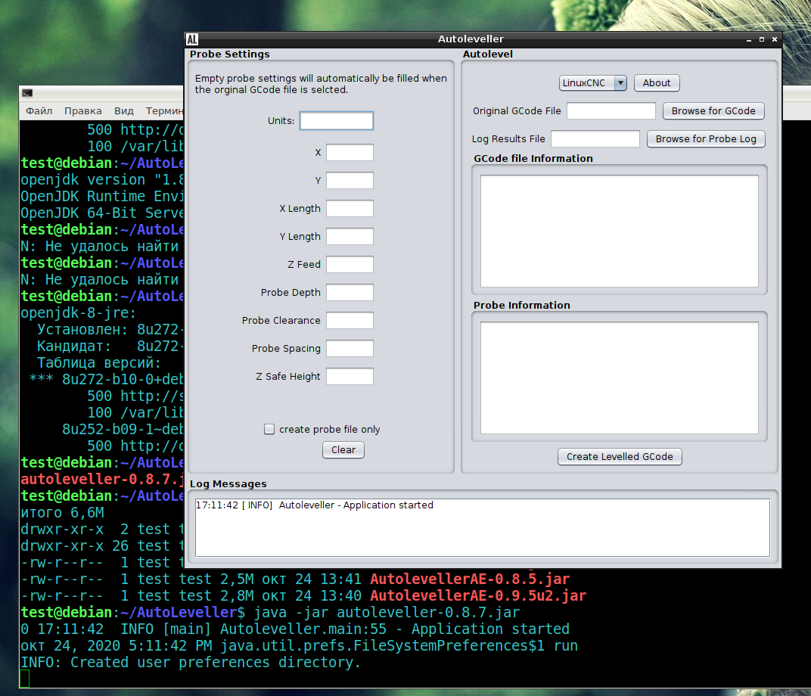Click the итого 6,6M line in terminal
The width and height of the screenshot is (811, 696).
[62, 513]
